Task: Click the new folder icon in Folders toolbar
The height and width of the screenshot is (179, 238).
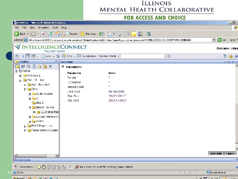Action: [39, 66]
